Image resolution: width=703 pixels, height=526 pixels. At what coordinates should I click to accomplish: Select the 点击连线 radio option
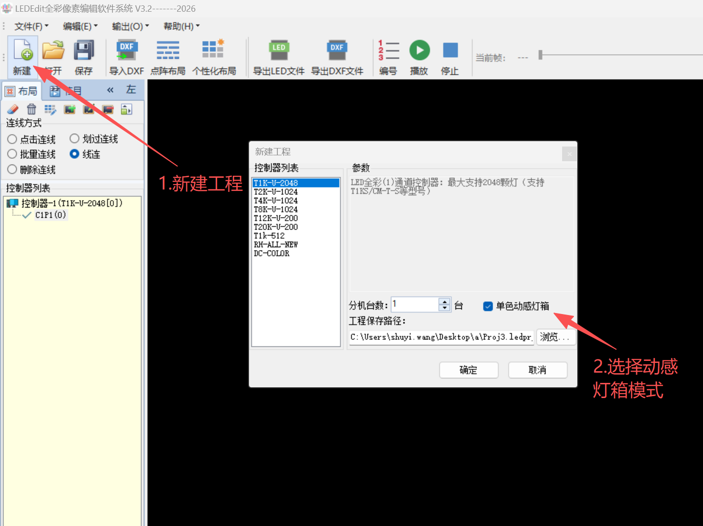coord(12,139)
